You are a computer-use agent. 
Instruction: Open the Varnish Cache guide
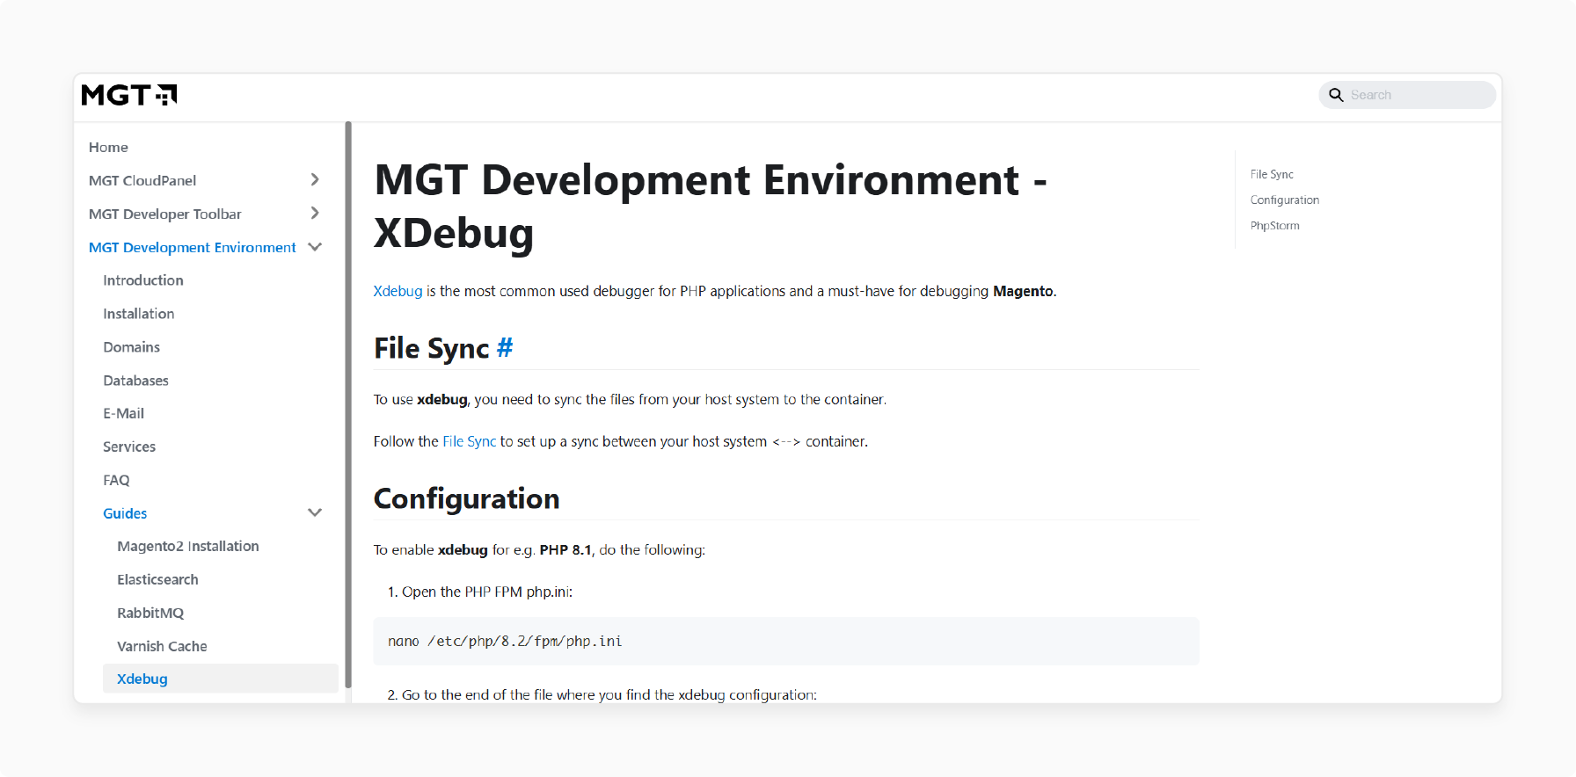(162, 647)
